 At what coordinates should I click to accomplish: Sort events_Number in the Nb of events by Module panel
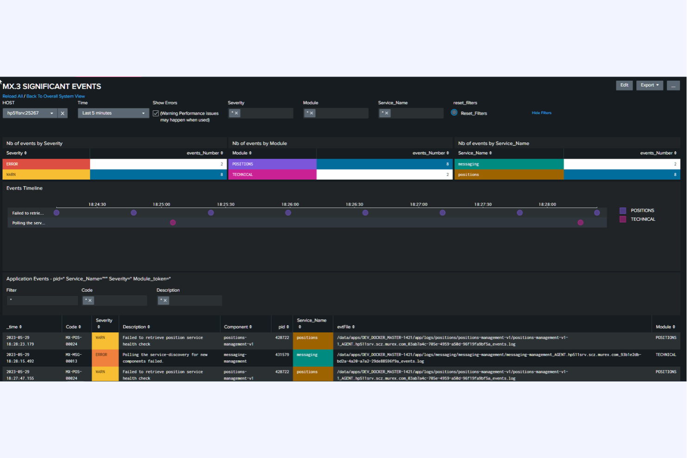click(x=431, y=153)
